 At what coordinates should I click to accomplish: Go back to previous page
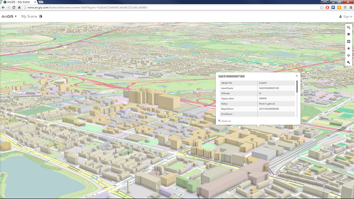3,7
